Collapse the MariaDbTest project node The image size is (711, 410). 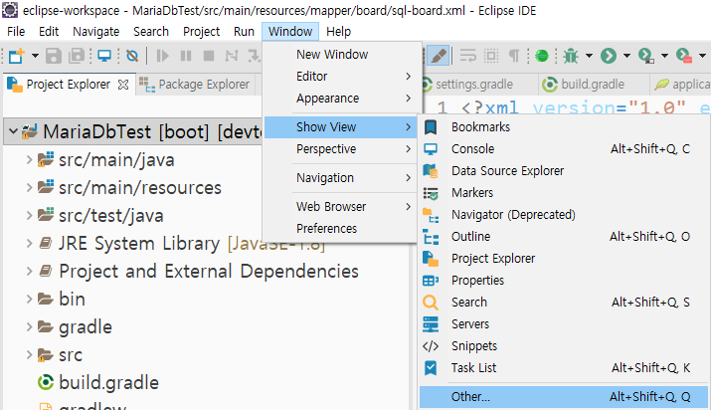[13, 131]
